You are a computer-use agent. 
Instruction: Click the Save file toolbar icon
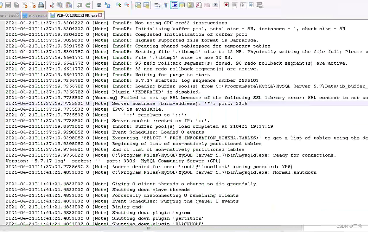(x=8, y=5)
